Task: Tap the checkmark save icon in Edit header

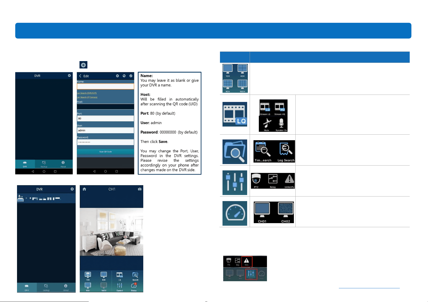Action: click(131, 76)
